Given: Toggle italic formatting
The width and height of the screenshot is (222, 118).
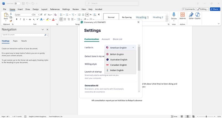Looking at the screenshot, I should pos(20,19).
